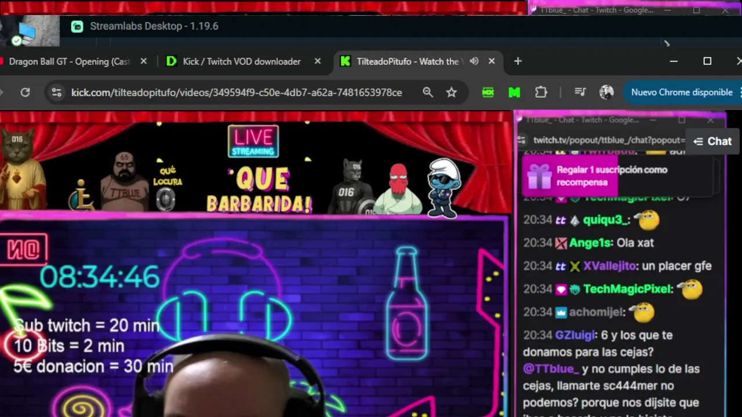742x417 pixels.
Task: Click username GZluigi in chat
Action: tap(574, 335)
